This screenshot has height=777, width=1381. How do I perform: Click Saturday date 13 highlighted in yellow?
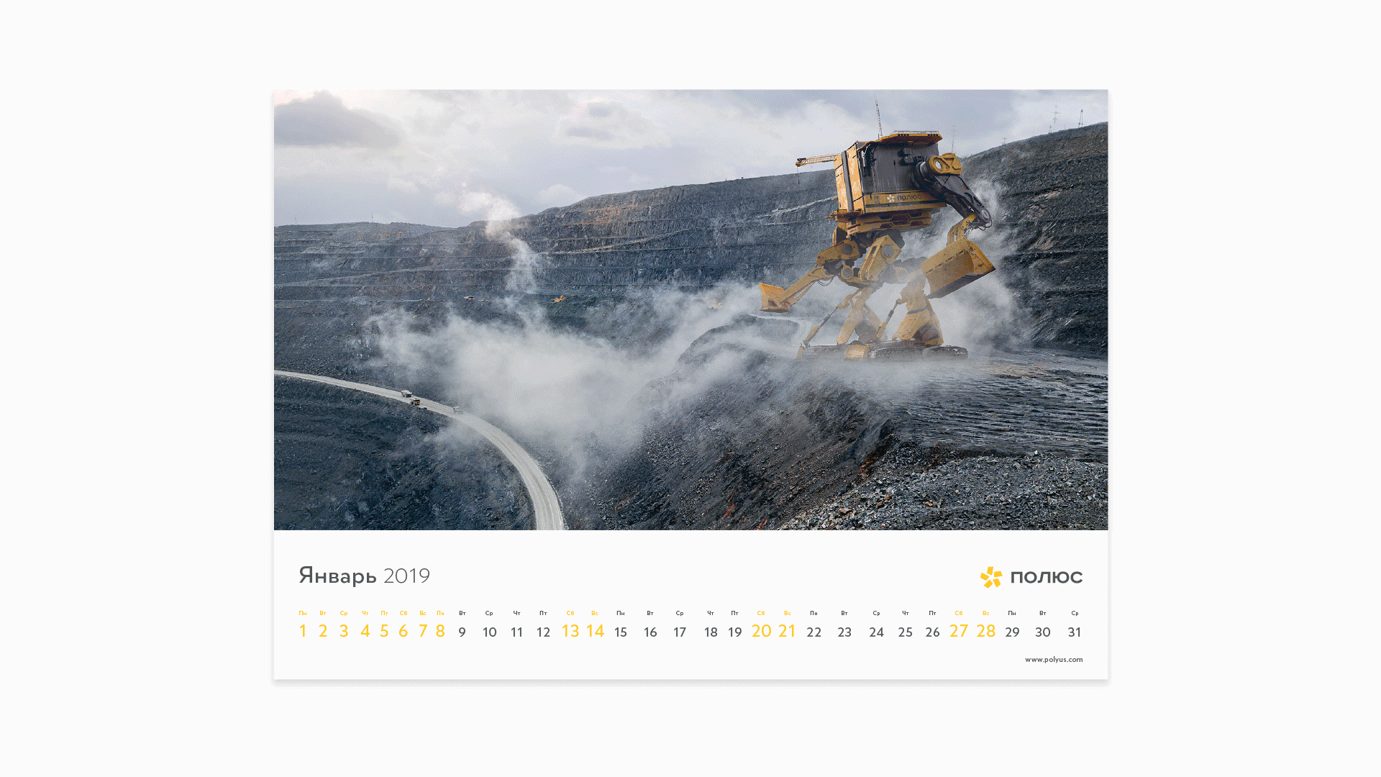click(570, 631)
